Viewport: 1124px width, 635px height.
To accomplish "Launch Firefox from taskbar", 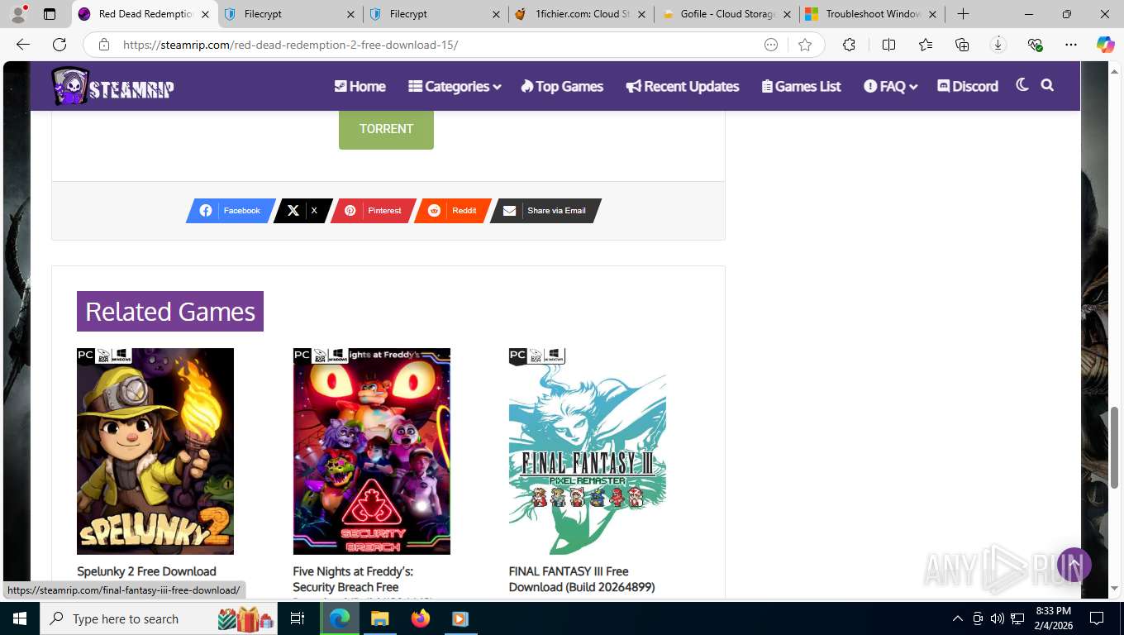I will pyautogui.click(x=421, y=618).
